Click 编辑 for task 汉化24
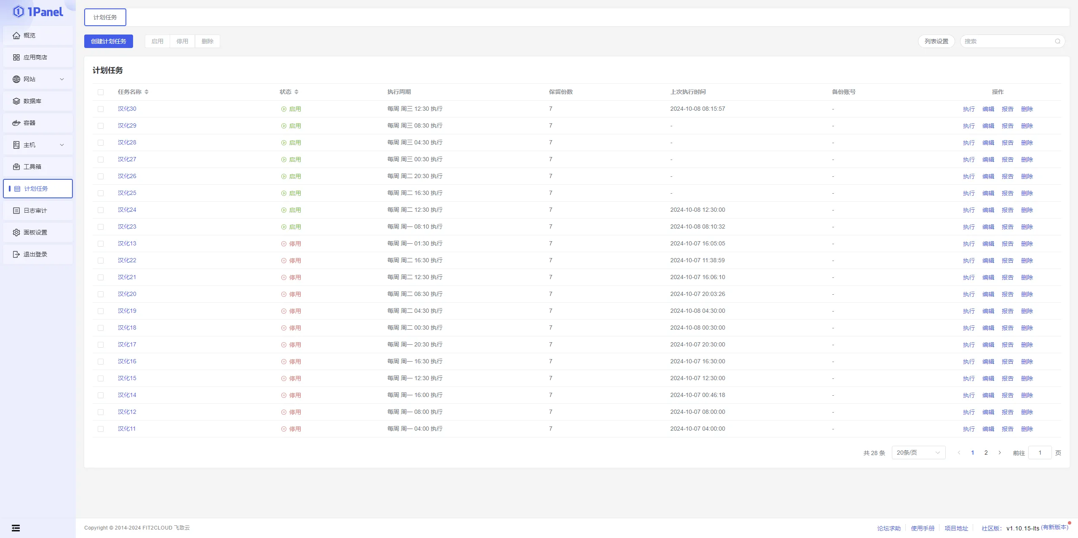 (988, 210)
